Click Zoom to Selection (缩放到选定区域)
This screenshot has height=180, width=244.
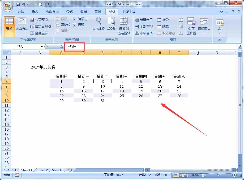pos(124,26)
